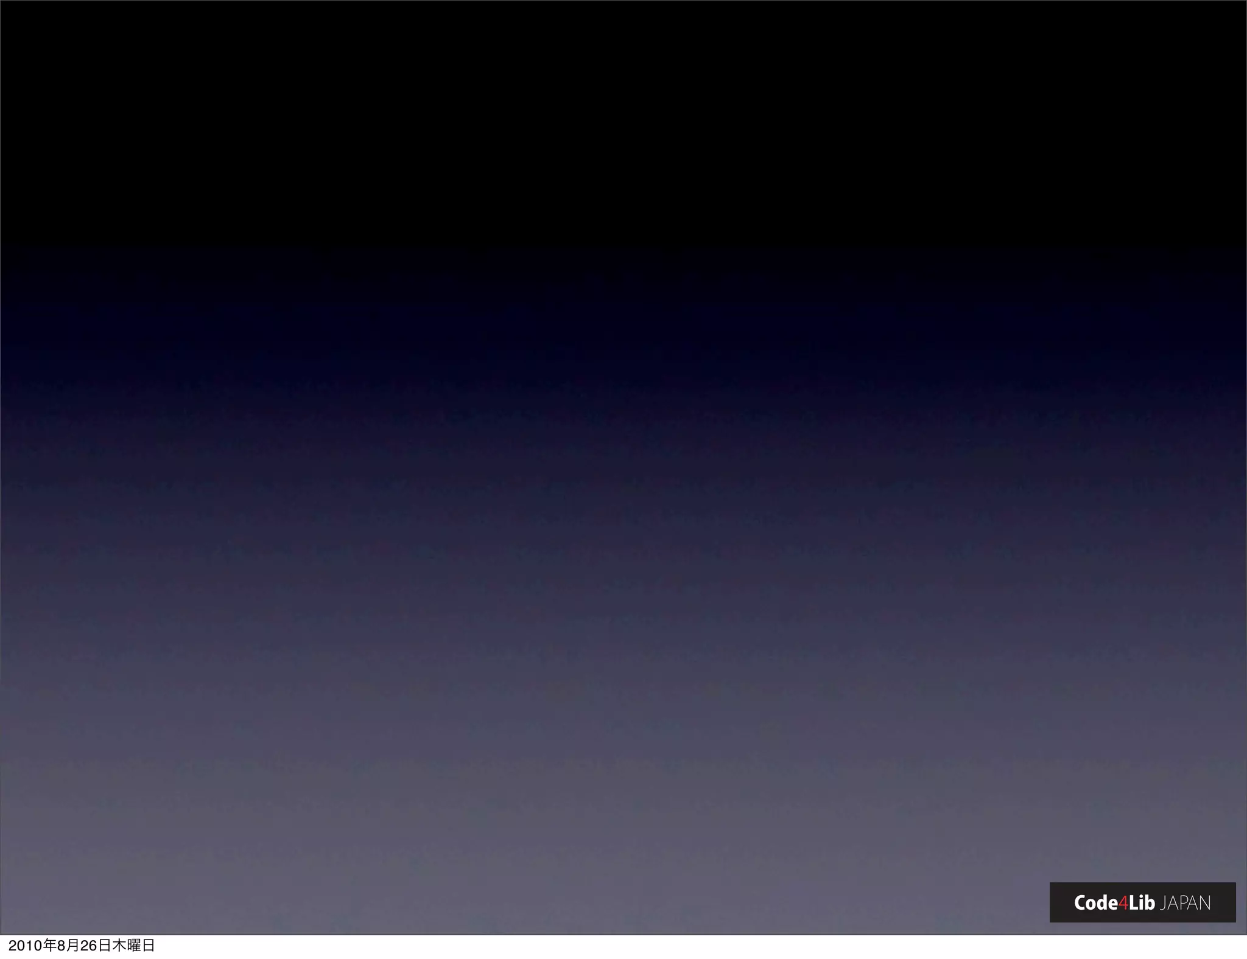Click the letter J of JAPAN
This screenshot has height=959, width=1247.
coord(1164,904)
